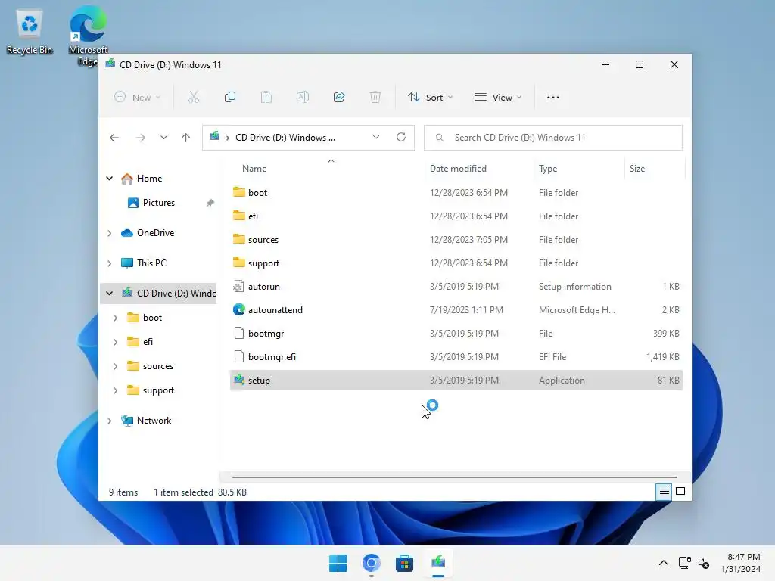Image resolution: width=775 pixels, height=581 pixels.
Task: Open the Microsoft Store taskbar icon
Action: pyautogui.click(x=404, y=563)
